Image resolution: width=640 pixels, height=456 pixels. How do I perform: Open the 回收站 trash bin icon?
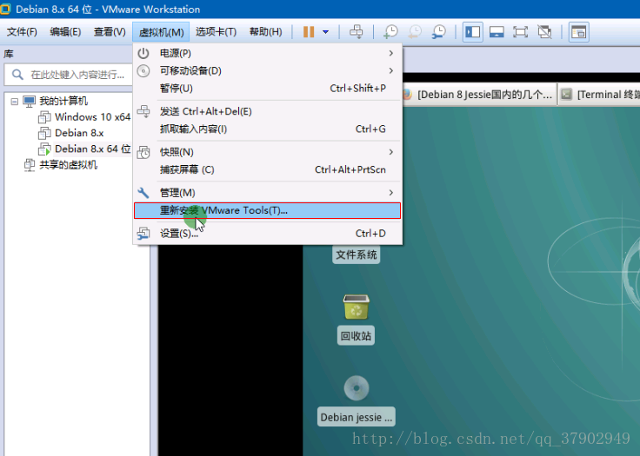tap(357, 307)
